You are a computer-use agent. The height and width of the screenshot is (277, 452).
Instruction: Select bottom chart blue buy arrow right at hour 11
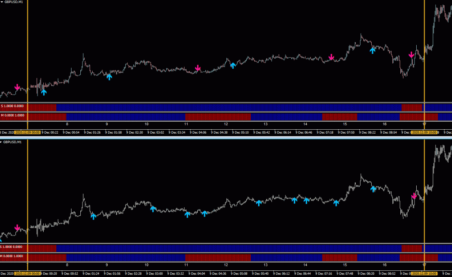[x=187, y=214]
